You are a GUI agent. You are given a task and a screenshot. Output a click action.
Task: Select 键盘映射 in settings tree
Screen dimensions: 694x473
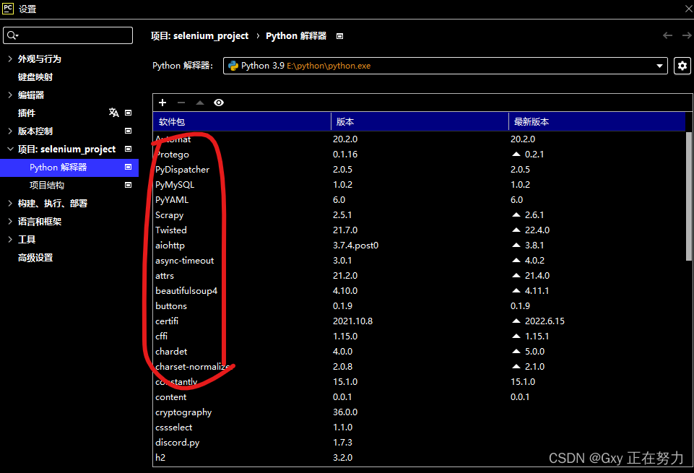(35, 77)
